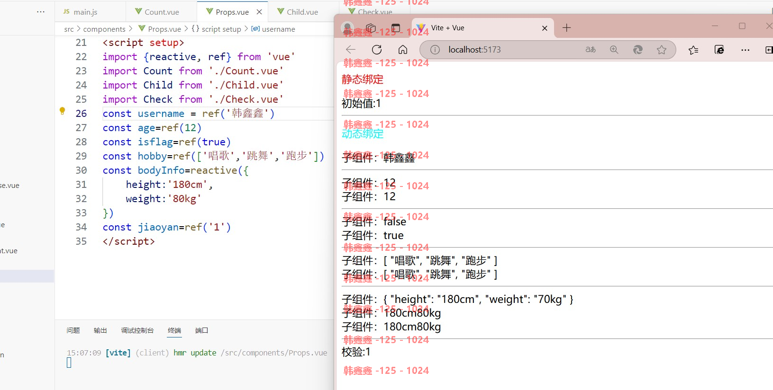Viewport: 773px width, 390px height.
Task: Click the 'hobby' array declaration
Action: [x=213, y=156]
